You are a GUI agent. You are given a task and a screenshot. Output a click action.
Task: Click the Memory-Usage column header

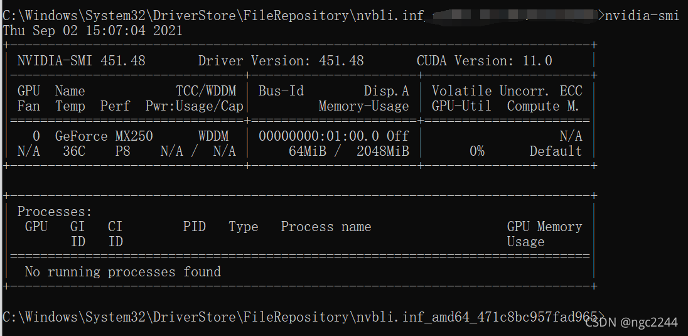363,106
